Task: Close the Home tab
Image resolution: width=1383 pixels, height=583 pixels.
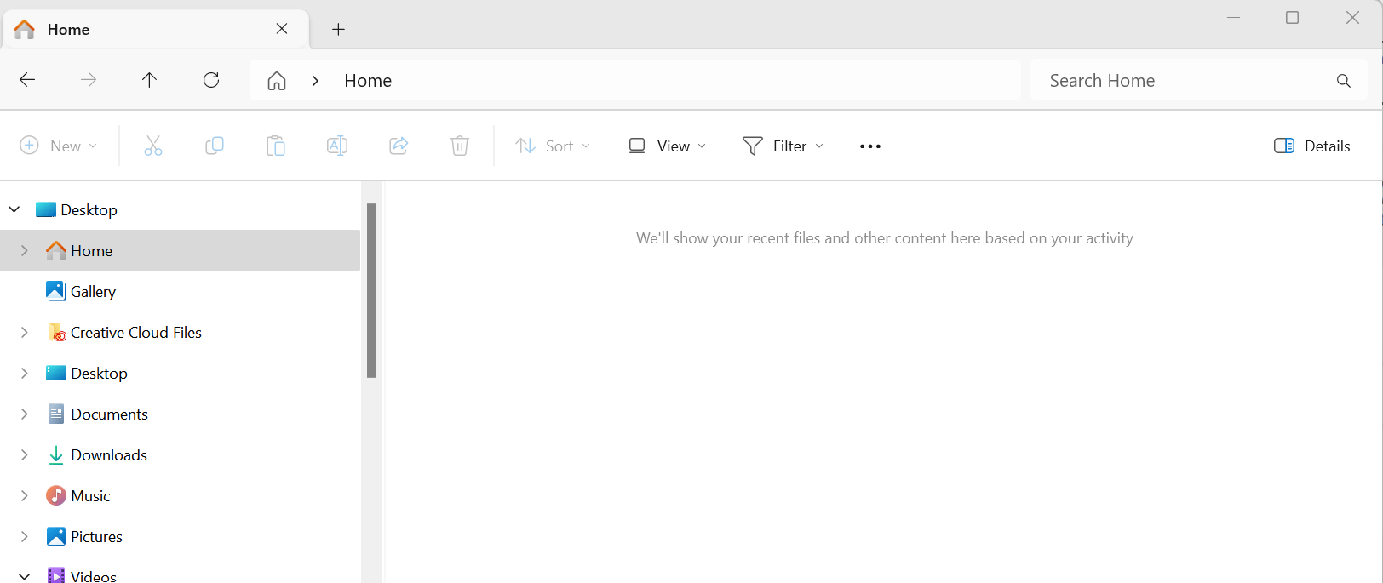Action: pos(282,29)
